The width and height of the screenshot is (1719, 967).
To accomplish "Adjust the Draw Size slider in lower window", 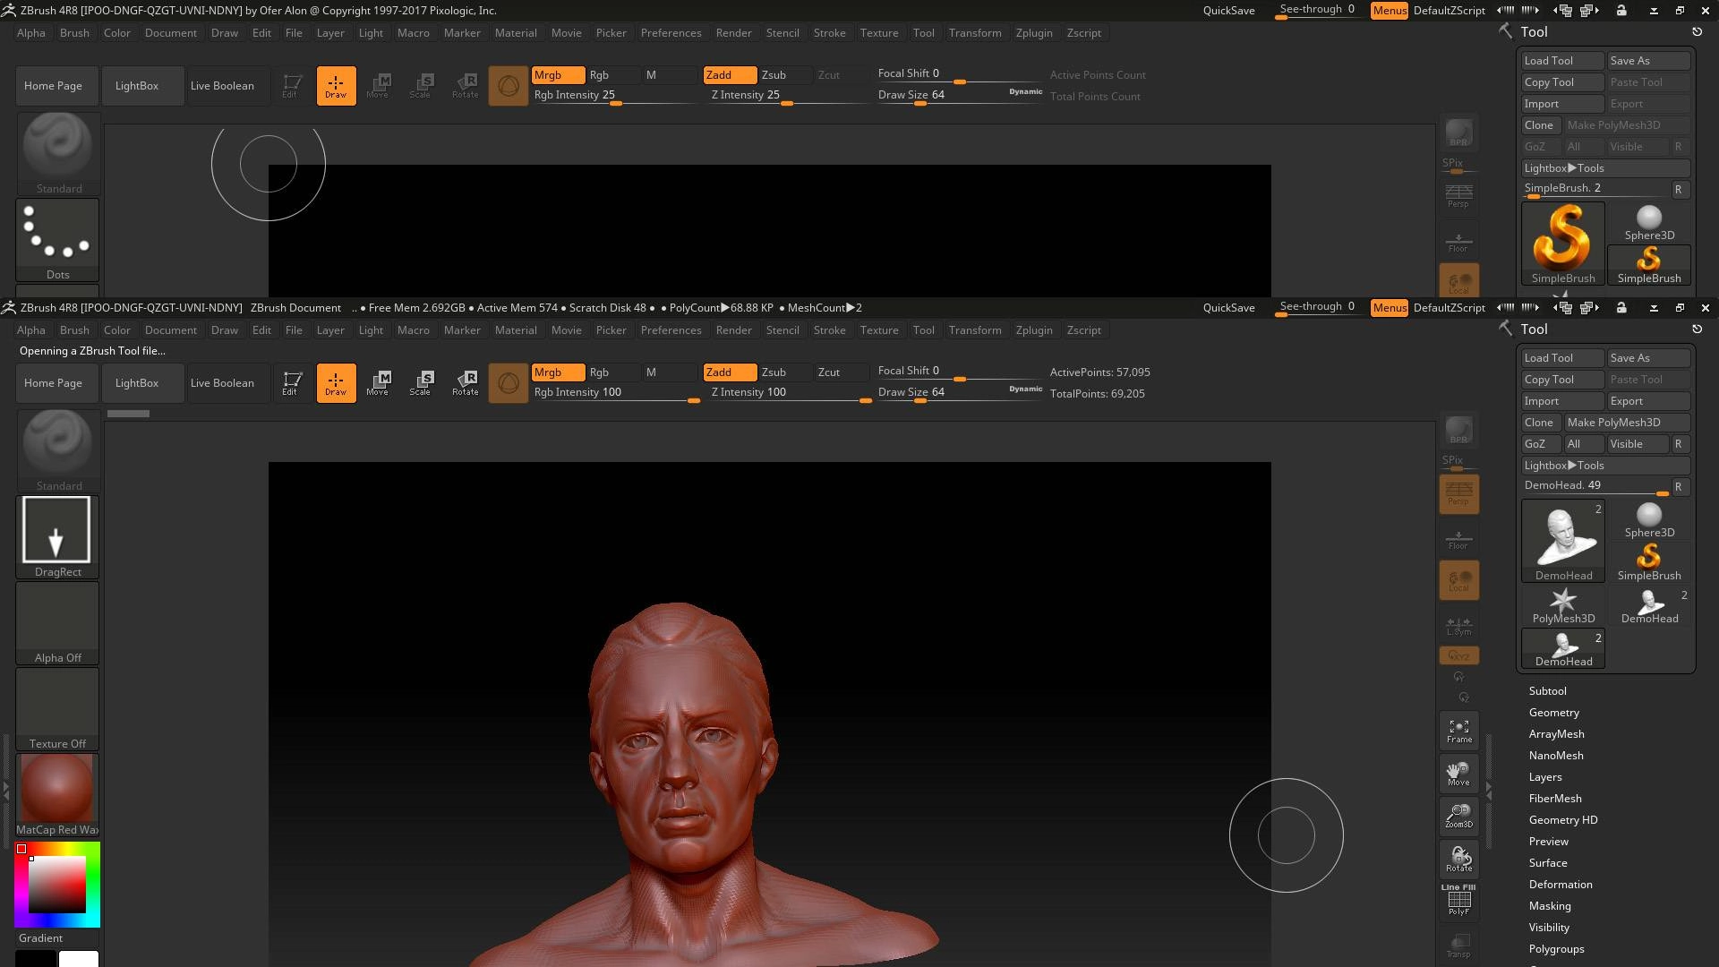I will pyautogui.click(x=958, y=393).
